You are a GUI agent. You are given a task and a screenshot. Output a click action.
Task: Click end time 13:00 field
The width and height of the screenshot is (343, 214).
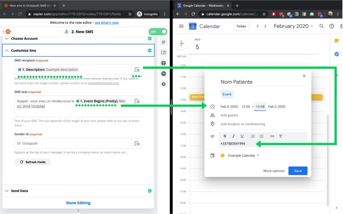click(260, 107)
